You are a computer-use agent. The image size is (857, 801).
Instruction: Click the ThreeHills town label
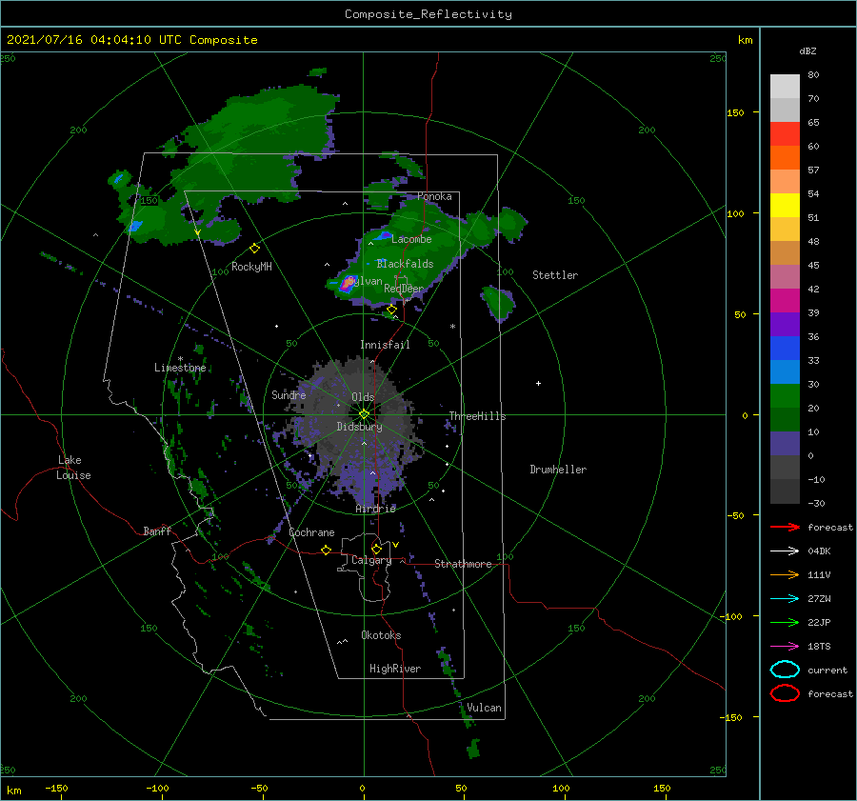click(477, 416)
